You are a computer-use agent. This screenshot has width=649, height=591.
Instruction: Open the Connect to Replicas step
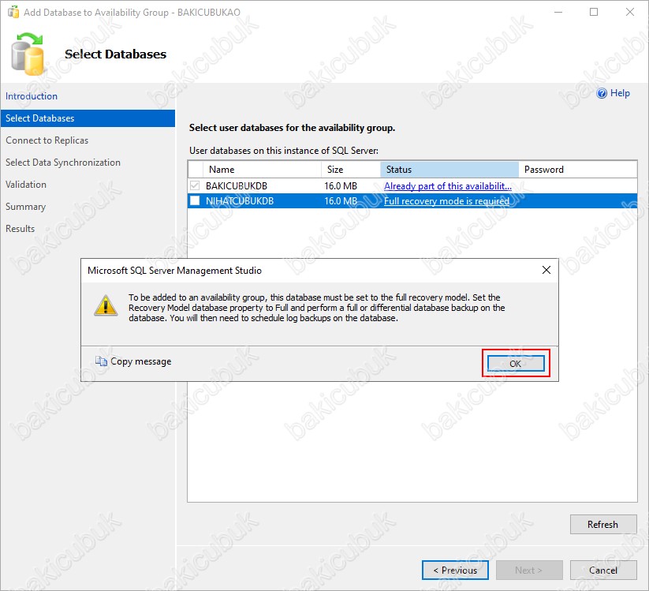[x=47, y=140]
